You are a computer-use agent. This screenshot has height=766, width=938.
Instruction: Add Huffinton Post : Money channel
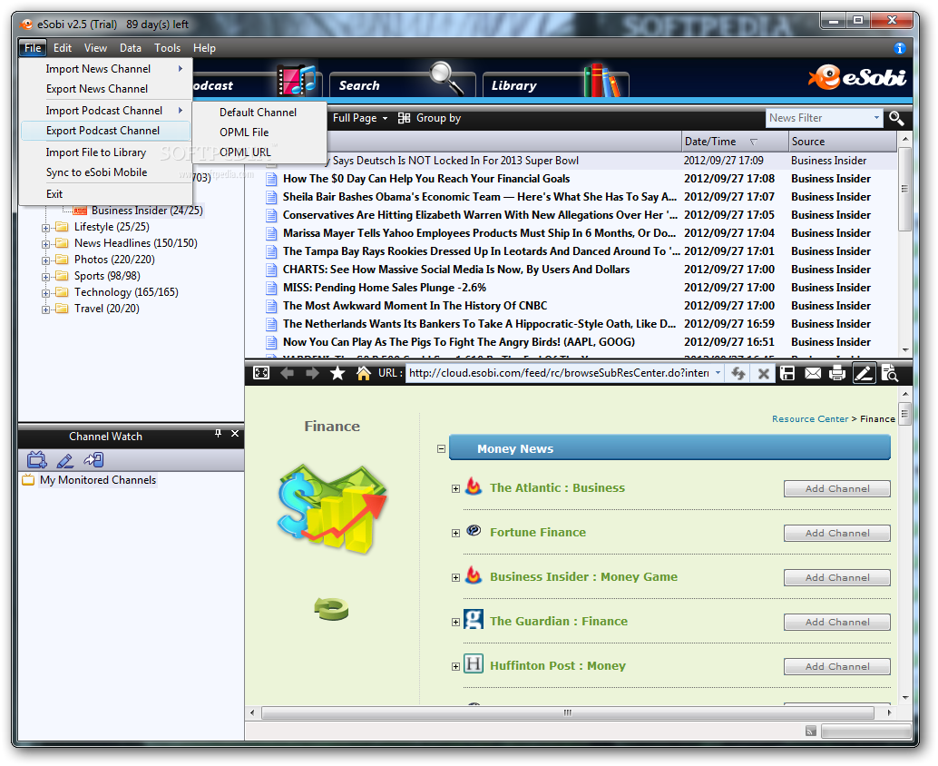coord(837,667)
